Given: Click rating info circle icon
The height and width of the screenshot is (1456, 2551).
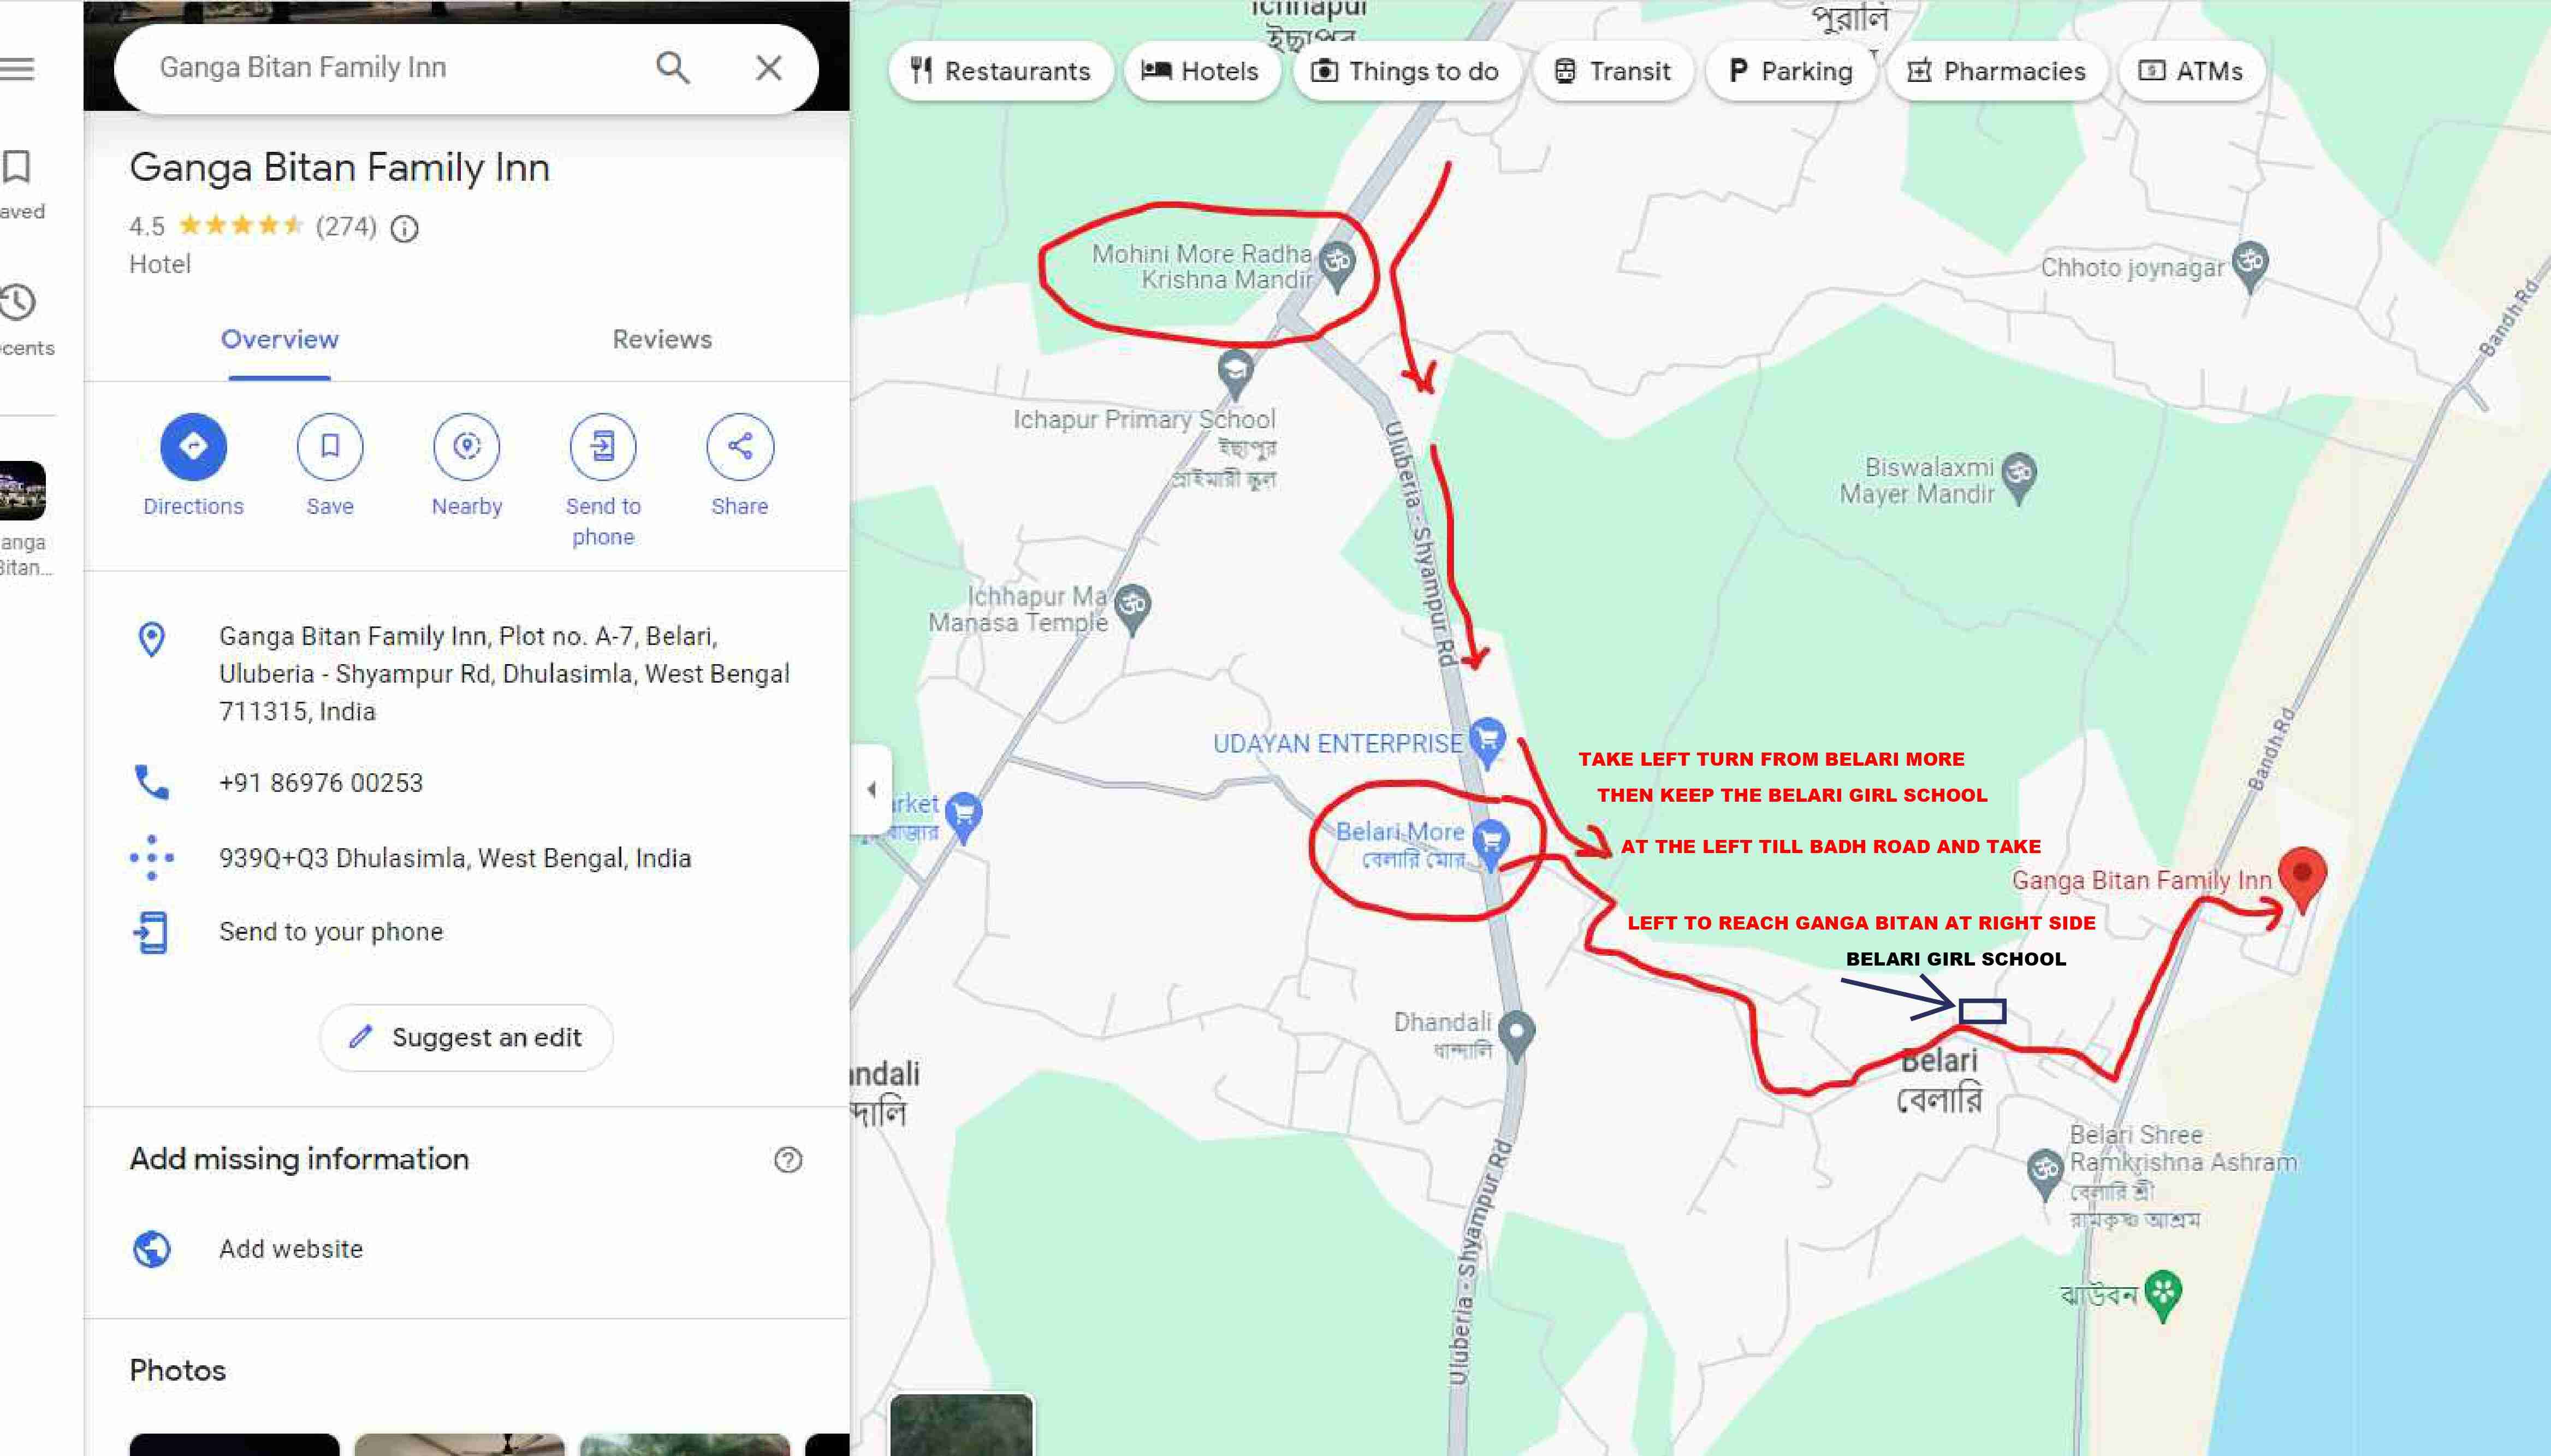Looking at the screenshot, I should click(x=404, y=229).
